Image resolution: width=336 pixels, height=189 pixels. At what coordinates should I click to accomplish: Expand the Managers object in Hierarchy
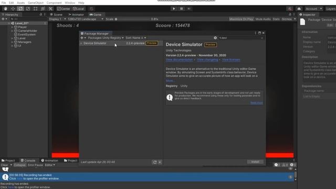(12, 42)
